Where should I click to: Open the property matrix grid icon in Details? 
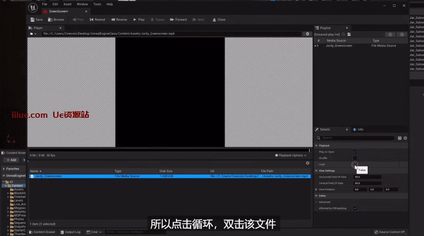tap(399, 138)
